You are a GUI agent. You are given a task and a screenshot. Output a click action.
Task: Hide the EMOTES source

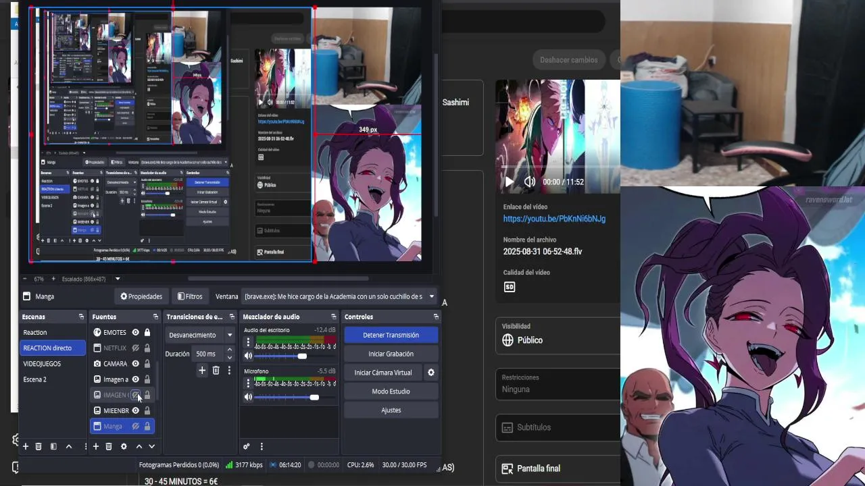click(x=136, y=332)
